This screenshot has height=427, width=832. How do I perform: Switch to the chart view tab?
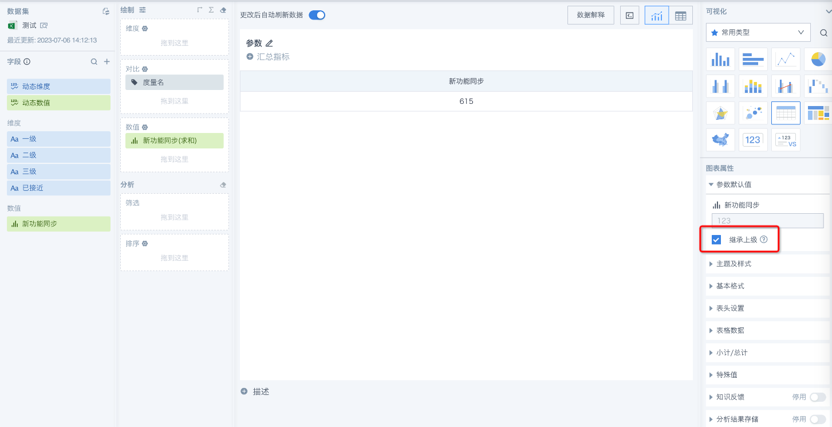(x=656, y=16)
